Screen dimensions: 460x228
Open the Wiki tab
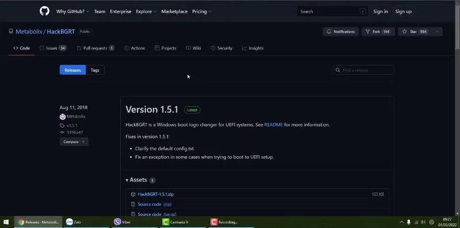pyautogui.click(x=193, y=48)
